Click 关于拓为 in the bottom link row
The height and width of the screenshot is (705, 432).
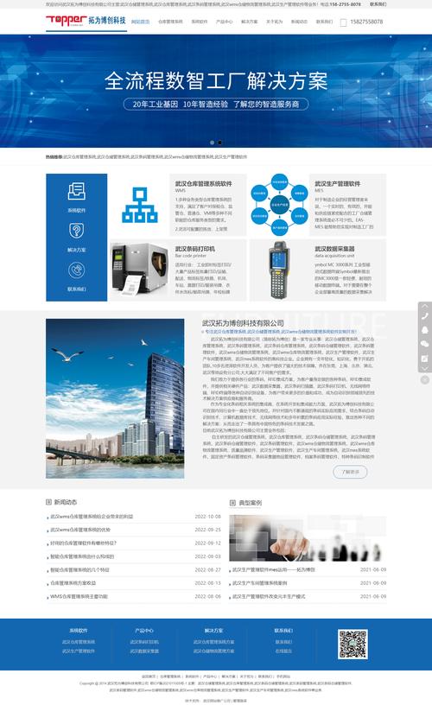[x=246, y=676]
